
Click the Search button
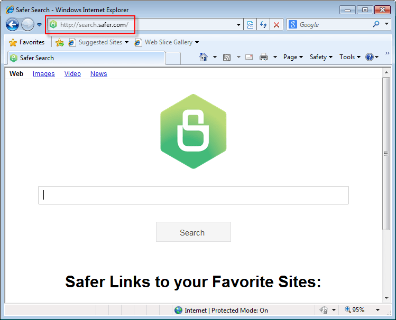point(194,232)
